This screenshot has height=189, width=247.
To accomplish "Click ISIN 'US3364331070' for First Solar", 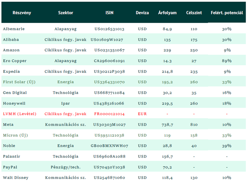I will (109, 82).
